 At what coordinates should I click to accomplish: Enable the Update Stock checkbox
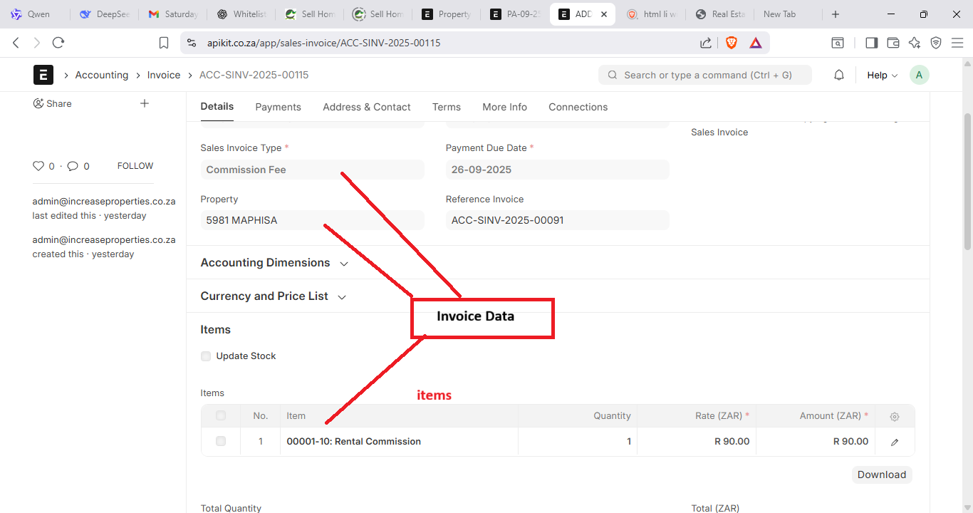[206, 356]
